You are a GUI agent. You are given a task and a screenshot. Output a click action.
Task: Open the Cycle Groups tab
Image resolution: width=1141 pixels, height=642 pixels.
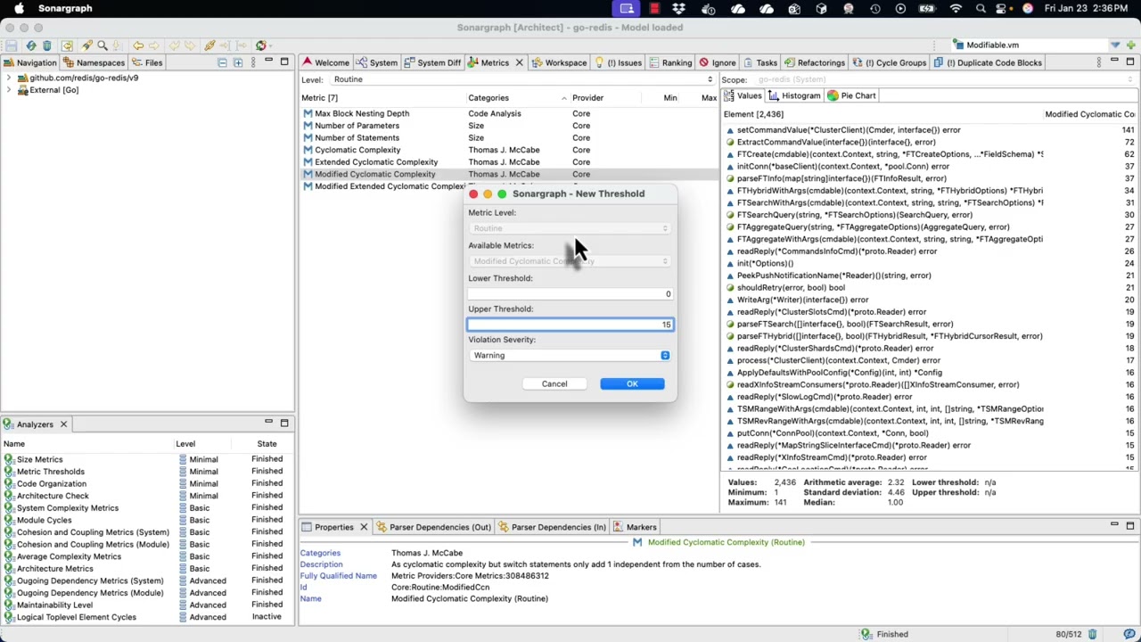pyautogui.click(x=890, y=62)
